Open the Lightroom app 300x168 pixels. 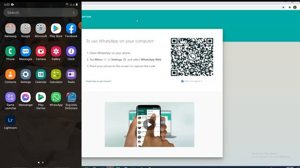[10, 120]
